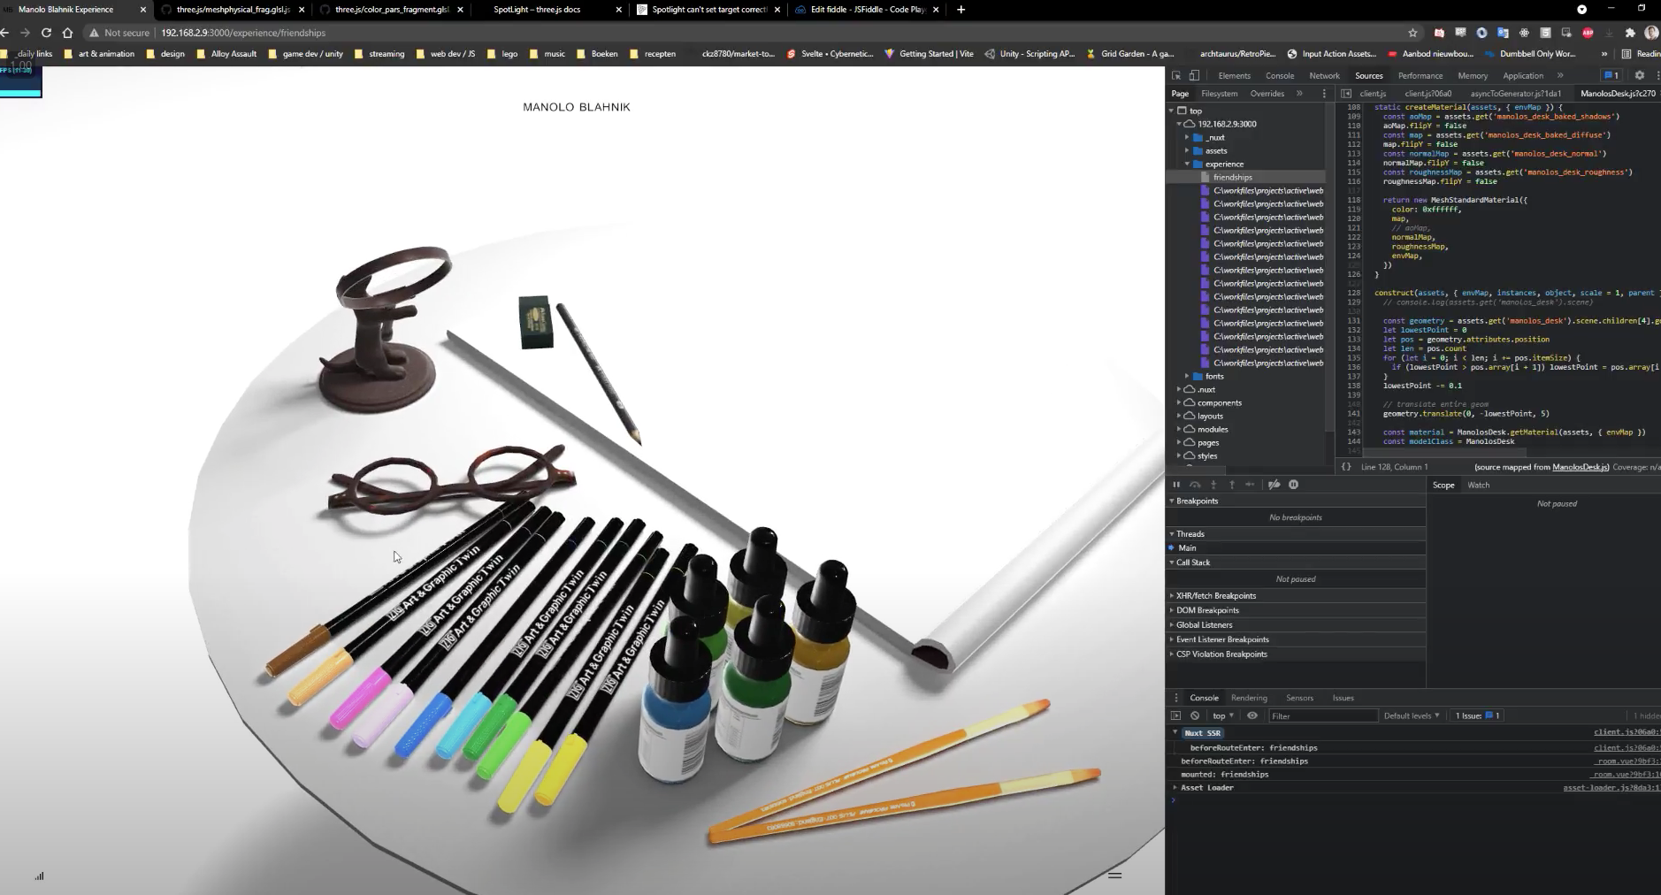1661x895 pixels.
Task: Toggle the file navigator sidebar icon
Action: coord(1346,94)
